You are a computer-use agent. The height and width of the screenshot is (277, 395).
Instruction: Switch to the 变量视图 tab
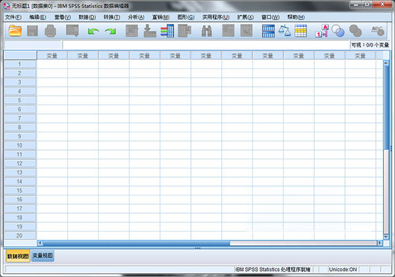click(43, 256)
